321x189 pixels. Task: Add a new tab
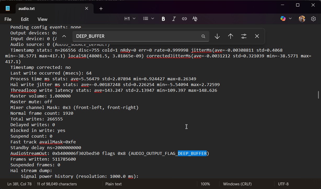(101, 9)
